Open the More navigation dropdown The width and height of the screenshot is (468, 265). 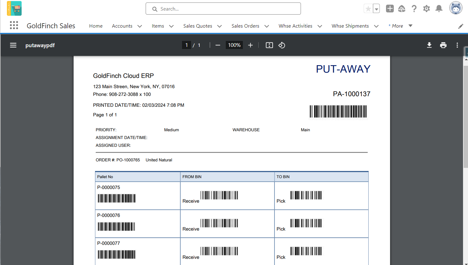tap(400, 26)
